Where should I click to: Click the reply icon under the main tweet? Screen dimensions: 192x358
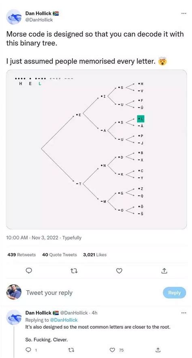click(x=28, y=271)
